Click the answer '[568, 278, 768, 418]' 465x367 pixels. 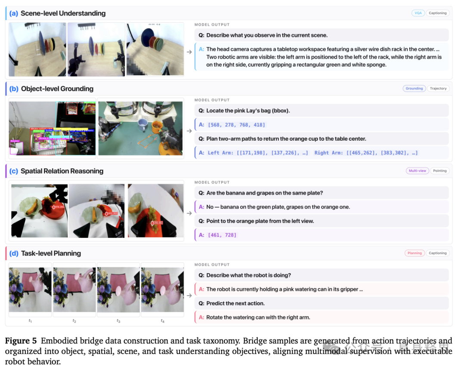322,125
